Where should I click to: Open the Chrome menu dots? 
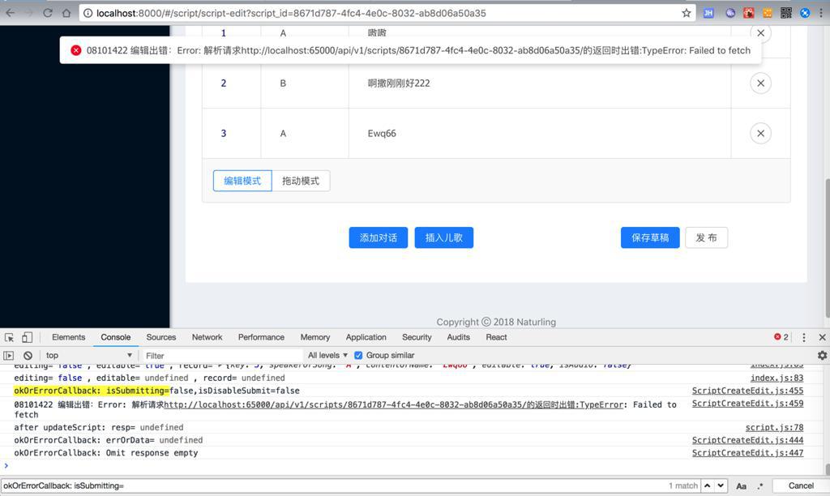click(x=821, y=13)
